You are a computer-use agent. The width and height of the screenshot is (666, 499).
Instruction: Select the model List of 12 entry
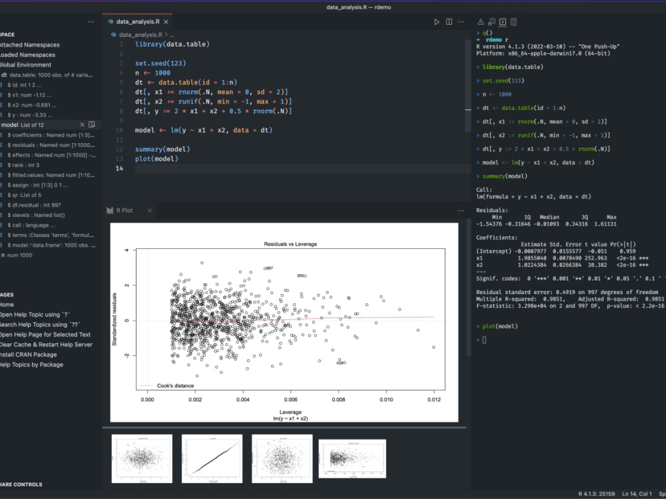pos(27,124)
